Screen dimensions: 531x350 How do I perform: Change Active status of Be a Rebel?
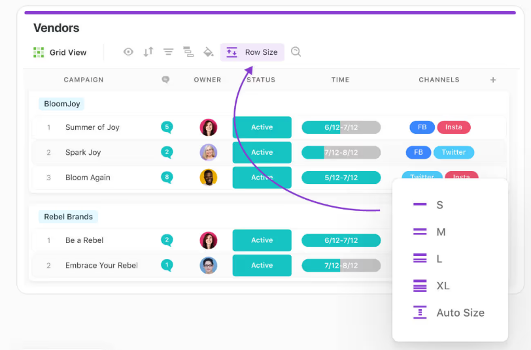[262, 240]
